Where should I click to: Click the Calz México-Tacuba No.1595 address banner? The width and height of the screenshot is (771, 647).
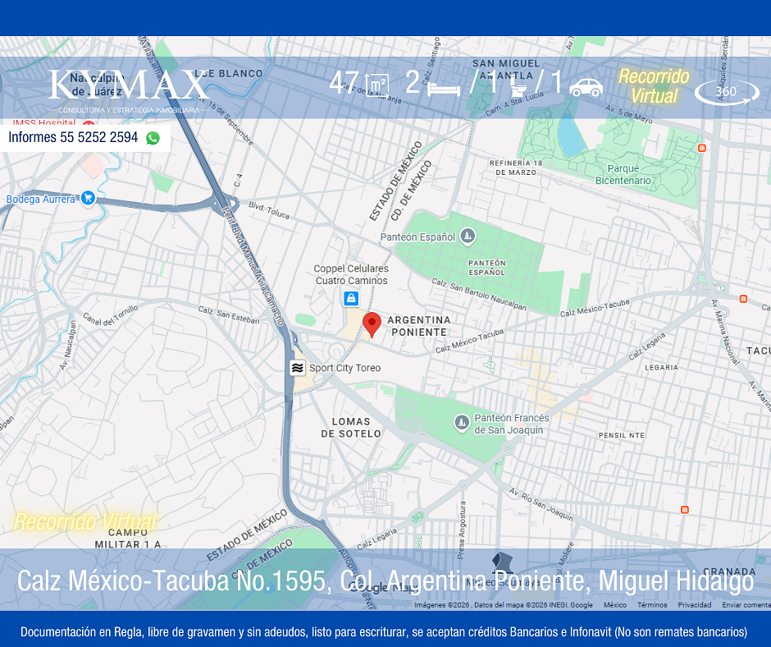385,580
